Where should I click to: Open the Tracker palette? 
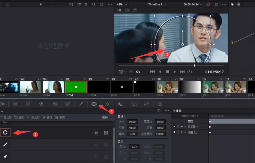pos(107,104)
